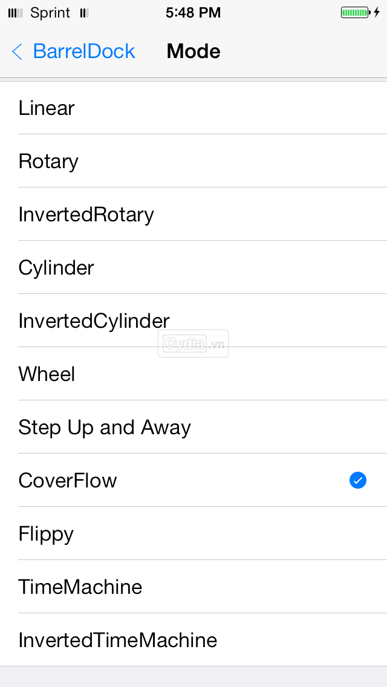Choose TimeMachine mode

pos(193,586)
